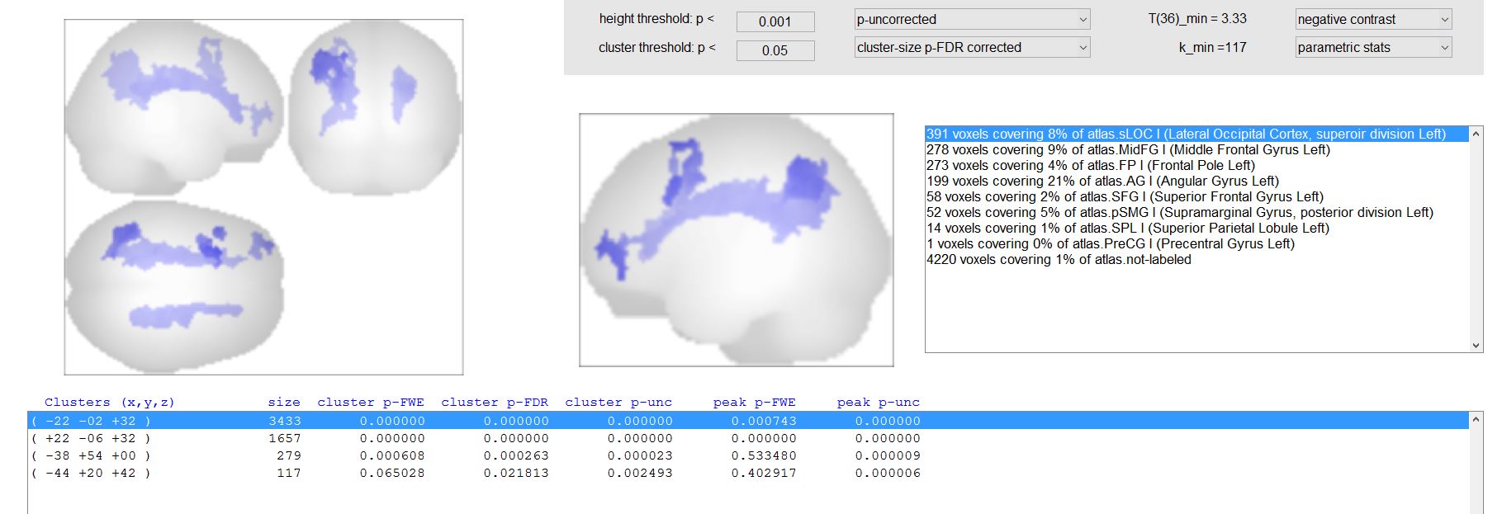1502x514 pixels.
Task: Select the atlas.not-labeled voxels entry
Action: point(1058,259)
